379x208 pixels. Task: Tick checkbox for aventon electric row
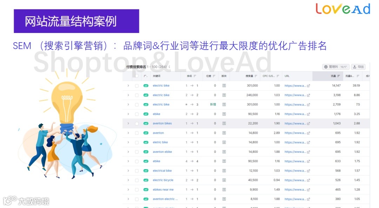(x=137, y=199)
